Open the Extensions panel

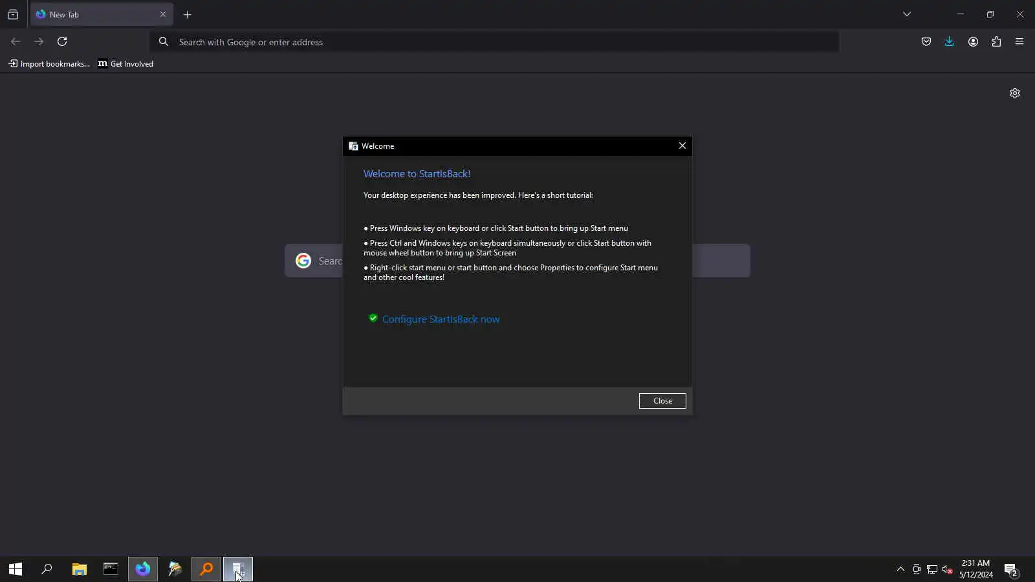[x=996, y=41]
